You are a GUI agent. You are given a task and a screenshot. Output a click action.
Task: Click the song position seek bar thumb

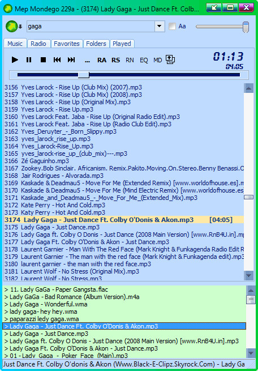click(x=83, y=75)
